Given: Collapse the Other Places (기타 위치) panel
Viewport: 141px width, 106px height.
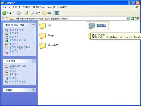Looking at the screenshot, I should click(33, 61).
